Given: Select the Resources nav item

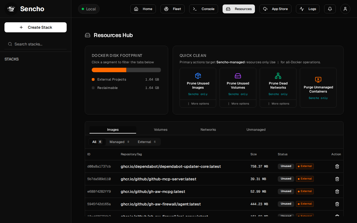Looking at the screenshot, I should click(x=239, y=9).
